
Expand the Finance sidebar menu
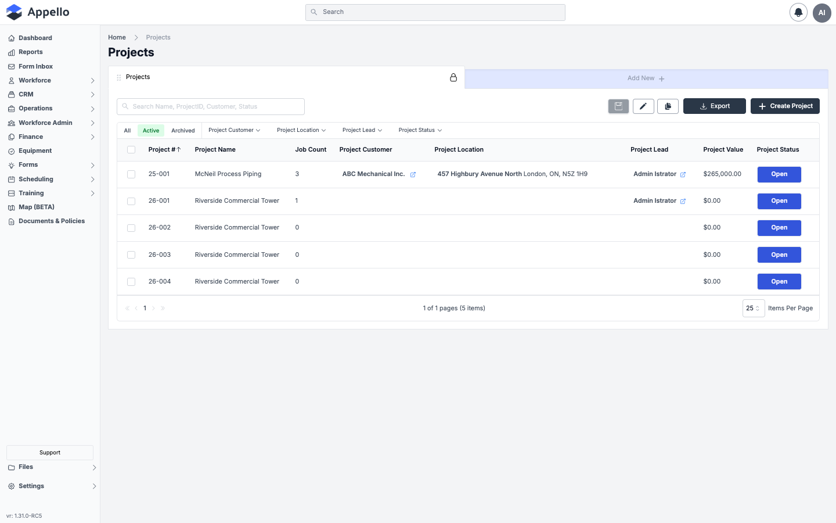(92, 137)
